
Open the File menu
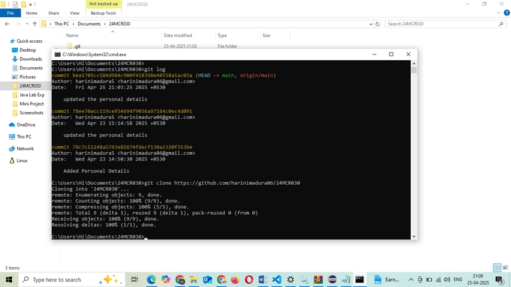pos(10,13)
